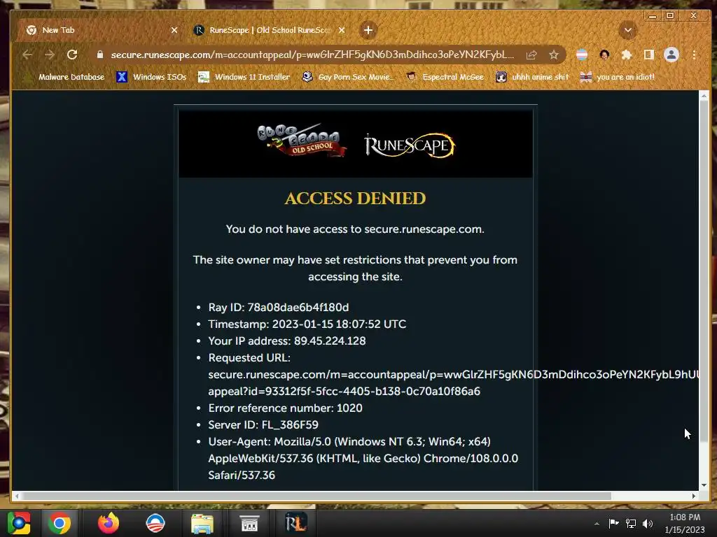Click the scroll-down arrow of the page

[704, 485]
